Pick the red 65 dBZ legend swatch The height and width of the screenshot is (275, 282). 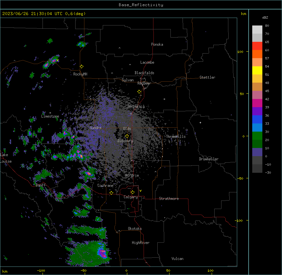tap(257, 46)
